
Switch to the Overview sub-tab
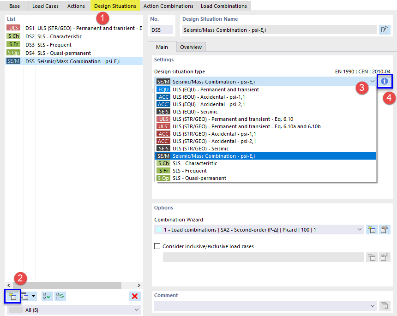tap(191, 47)
